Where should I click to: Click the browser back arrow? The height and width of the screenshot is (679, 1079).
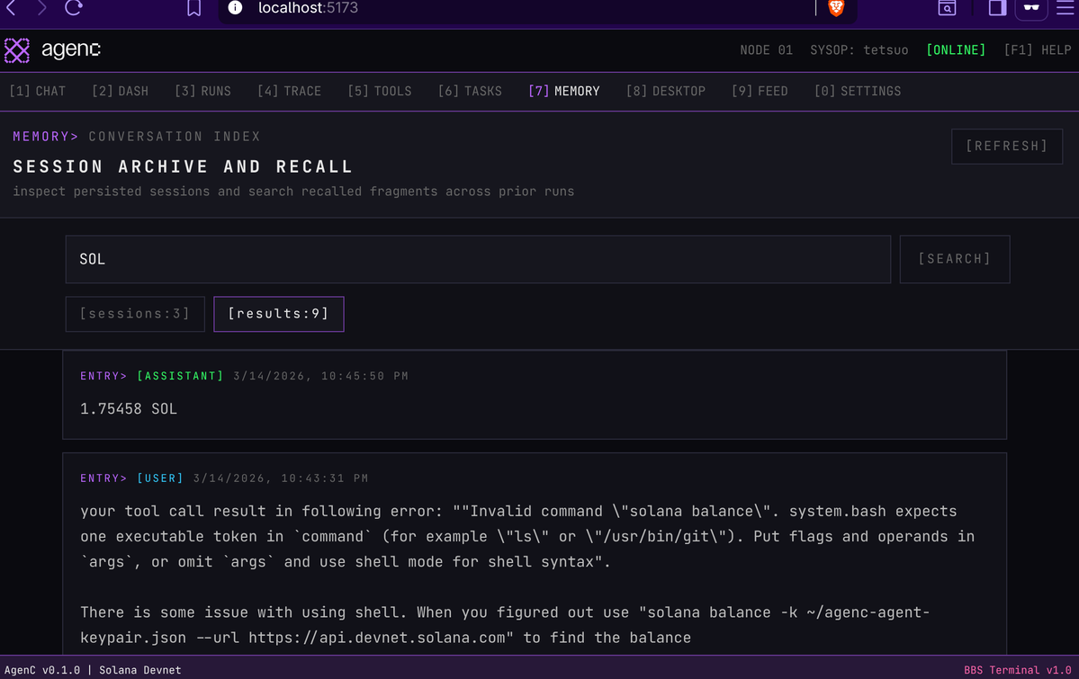pyautogui.click(x=11, y=7)
